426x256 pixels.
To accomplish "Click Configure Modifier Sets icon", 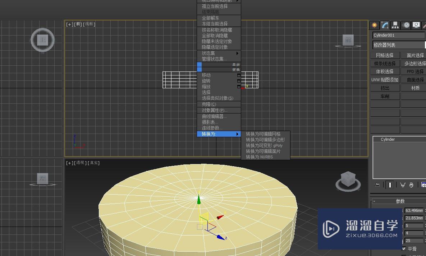I will (423, 185).
